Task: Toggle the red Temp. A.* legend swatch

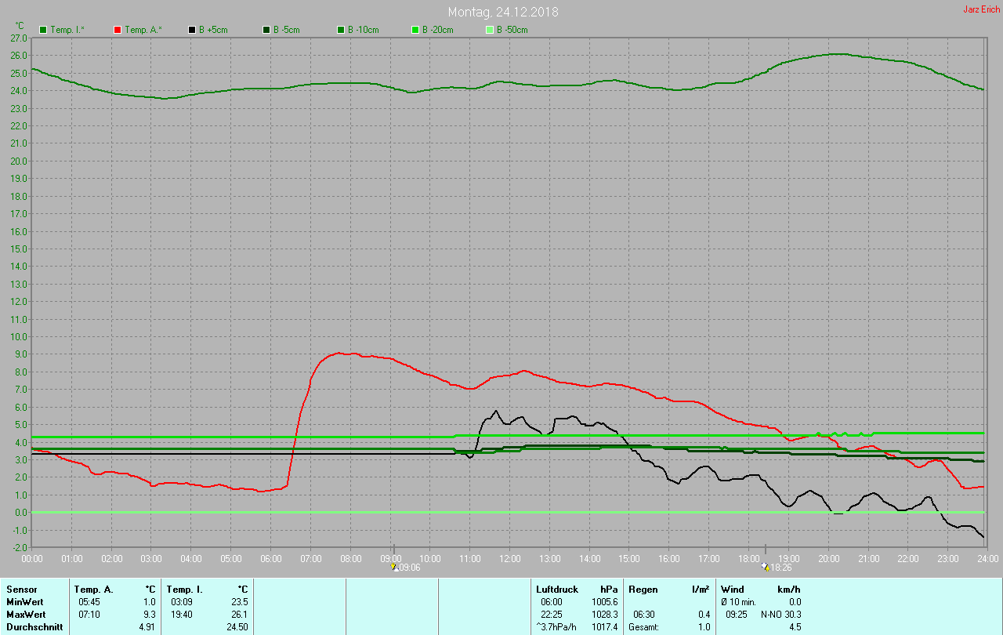Action: pyautogui.click(x=118, y=30)
